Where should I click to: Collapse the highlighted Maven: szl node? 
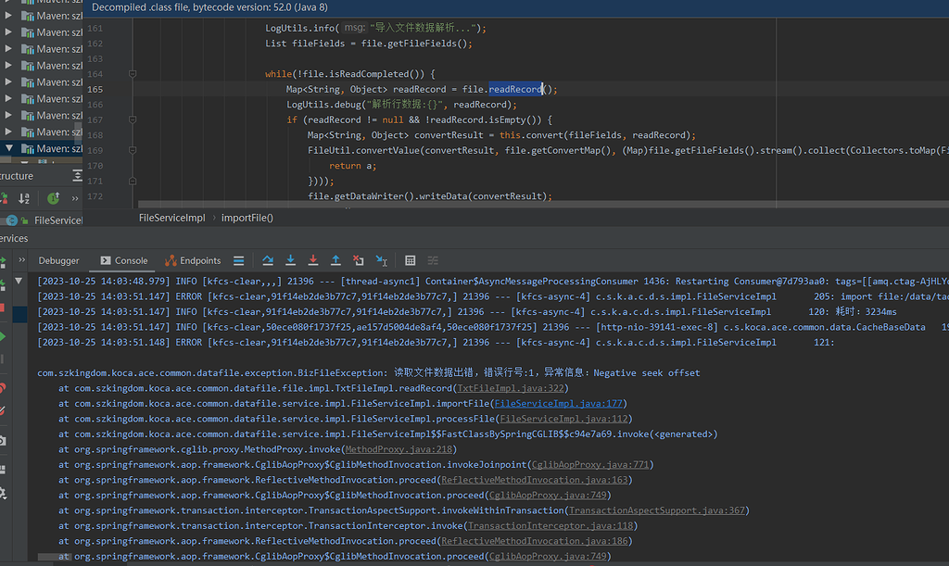tap(10, 147)
